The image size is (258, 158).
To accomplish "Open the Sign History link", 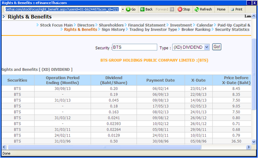I will (x=113, y=29).
